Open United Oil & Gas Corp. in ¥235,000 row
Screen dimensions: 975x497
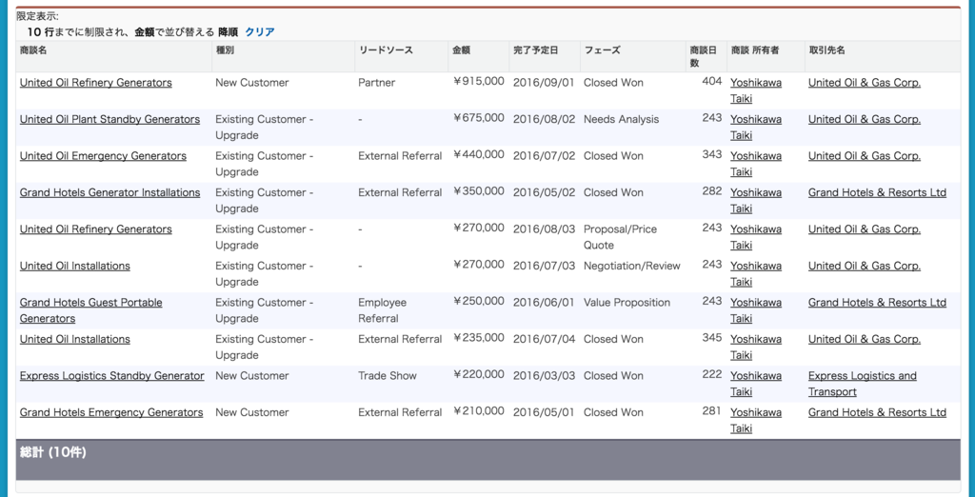[x=865, y=340]
